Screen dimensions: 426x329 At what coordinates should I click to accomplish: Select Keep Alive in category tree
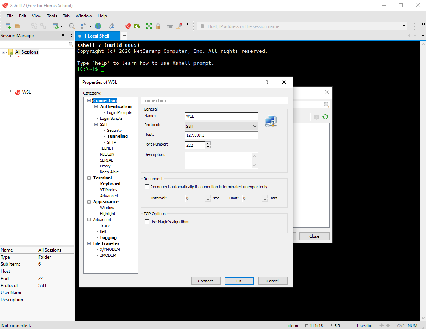[109, 172]
